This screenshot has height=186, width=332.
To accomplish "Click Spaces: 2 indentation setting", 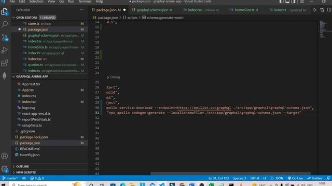I will [240, 178].
